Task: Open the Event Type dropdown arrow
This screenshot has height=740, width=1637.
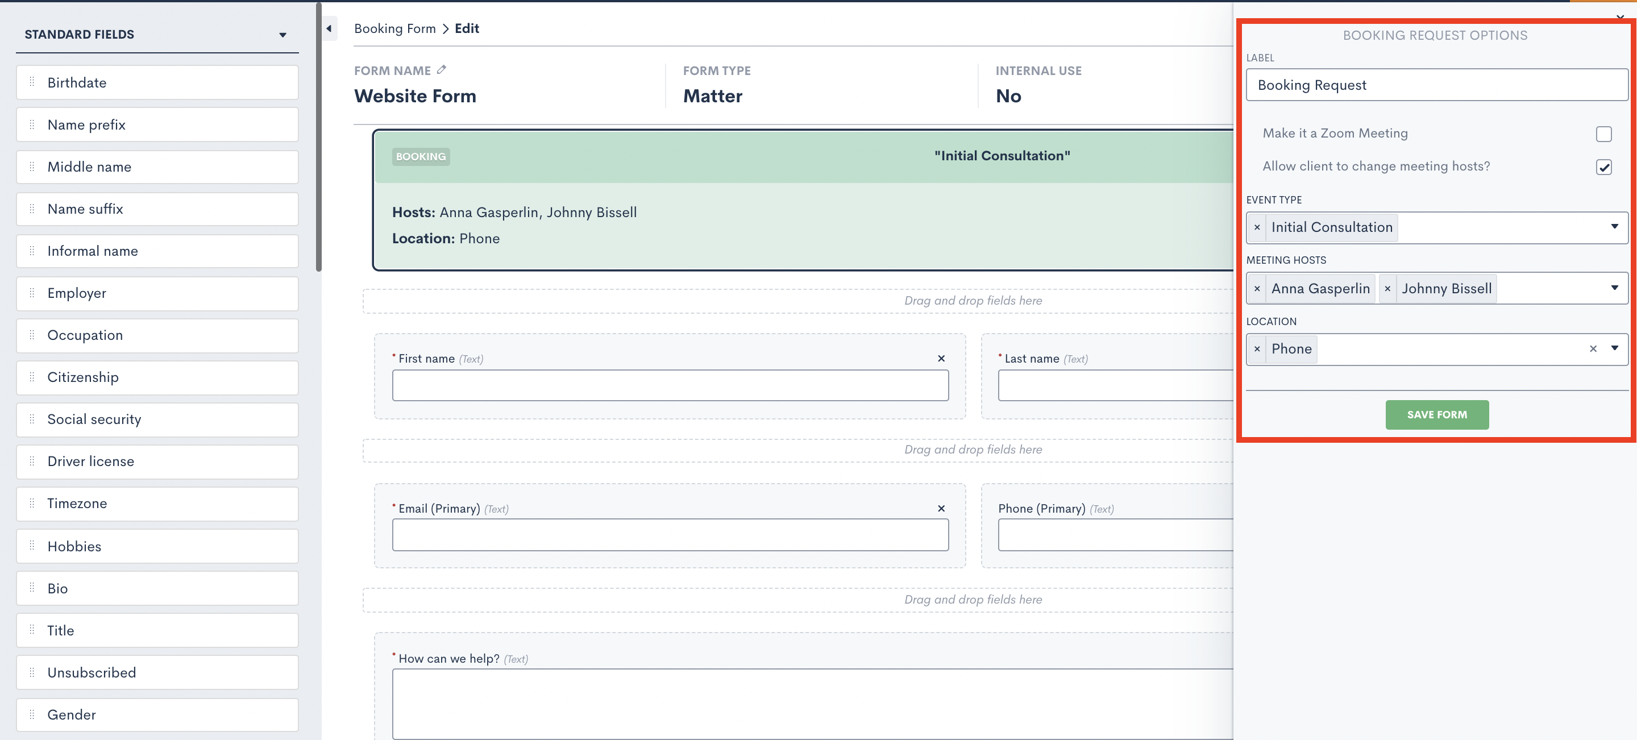Action: (x=1614, y=227)
